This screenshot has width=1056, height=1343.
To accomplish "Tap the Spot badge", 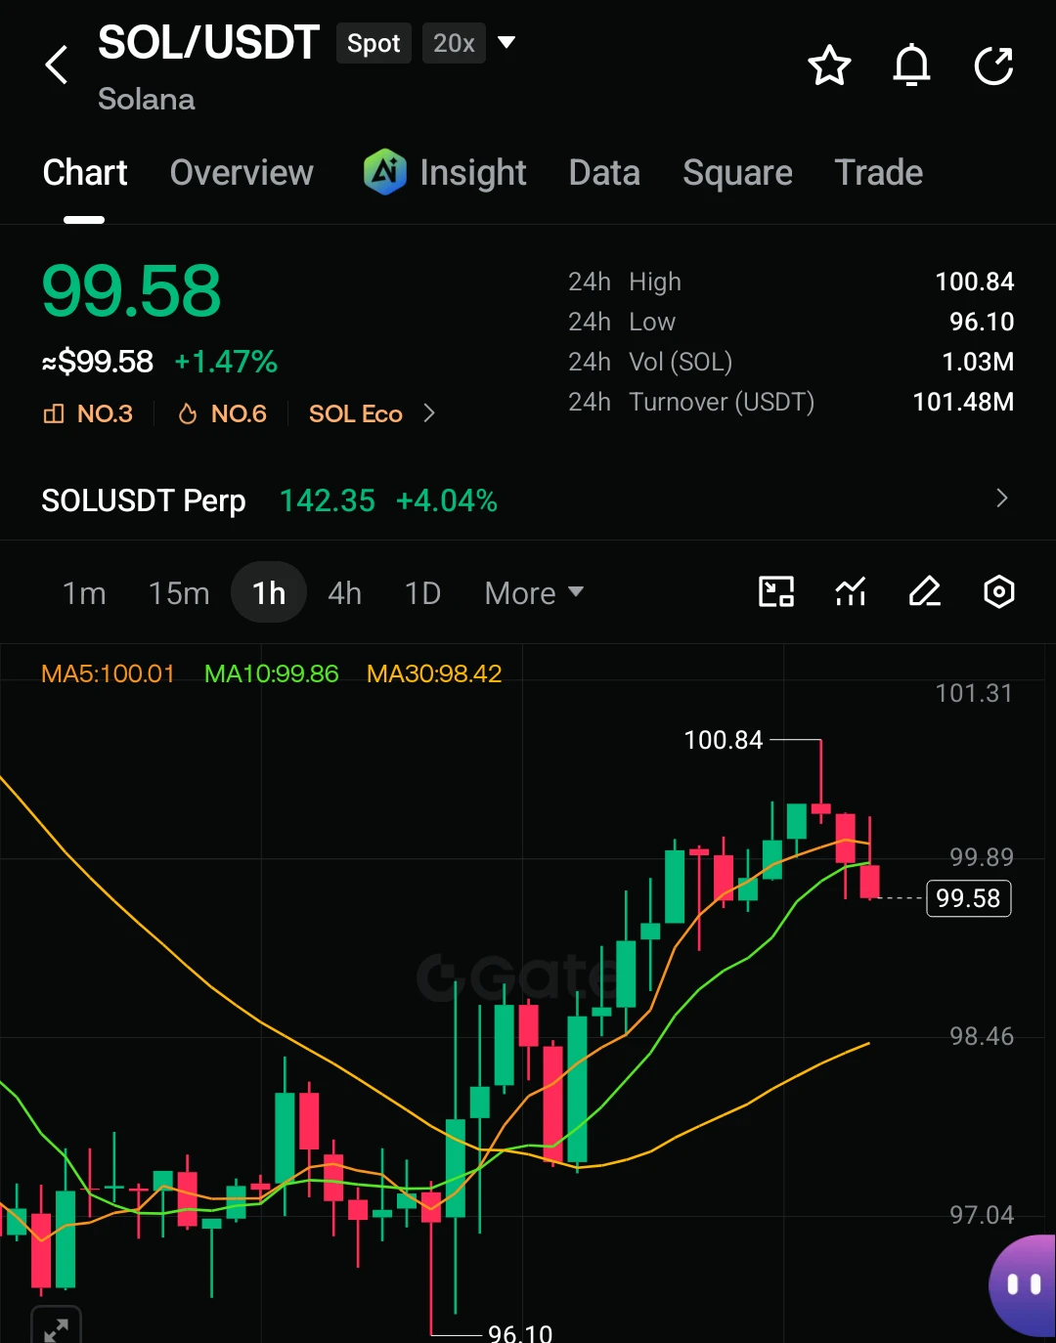I will tap(374, 43).
